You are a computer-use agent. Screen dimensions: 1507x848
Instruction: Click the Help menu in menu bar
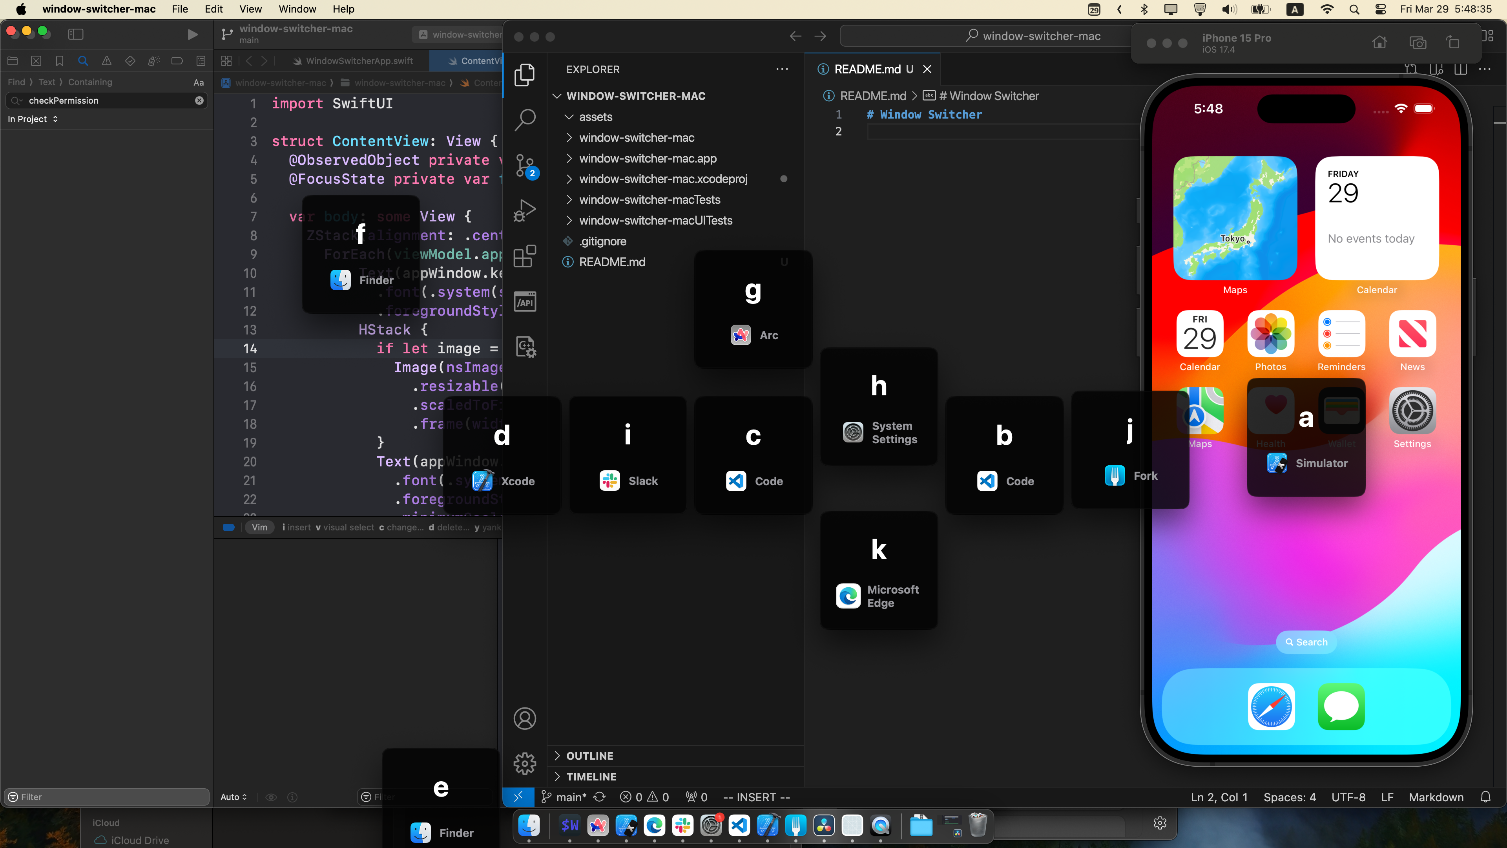(343, 9)
